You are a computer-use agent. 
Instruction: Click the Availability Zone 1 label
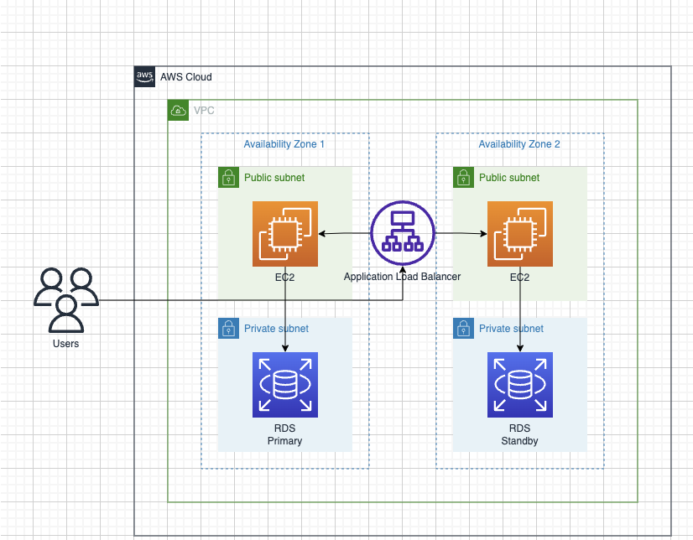(284, 144)
